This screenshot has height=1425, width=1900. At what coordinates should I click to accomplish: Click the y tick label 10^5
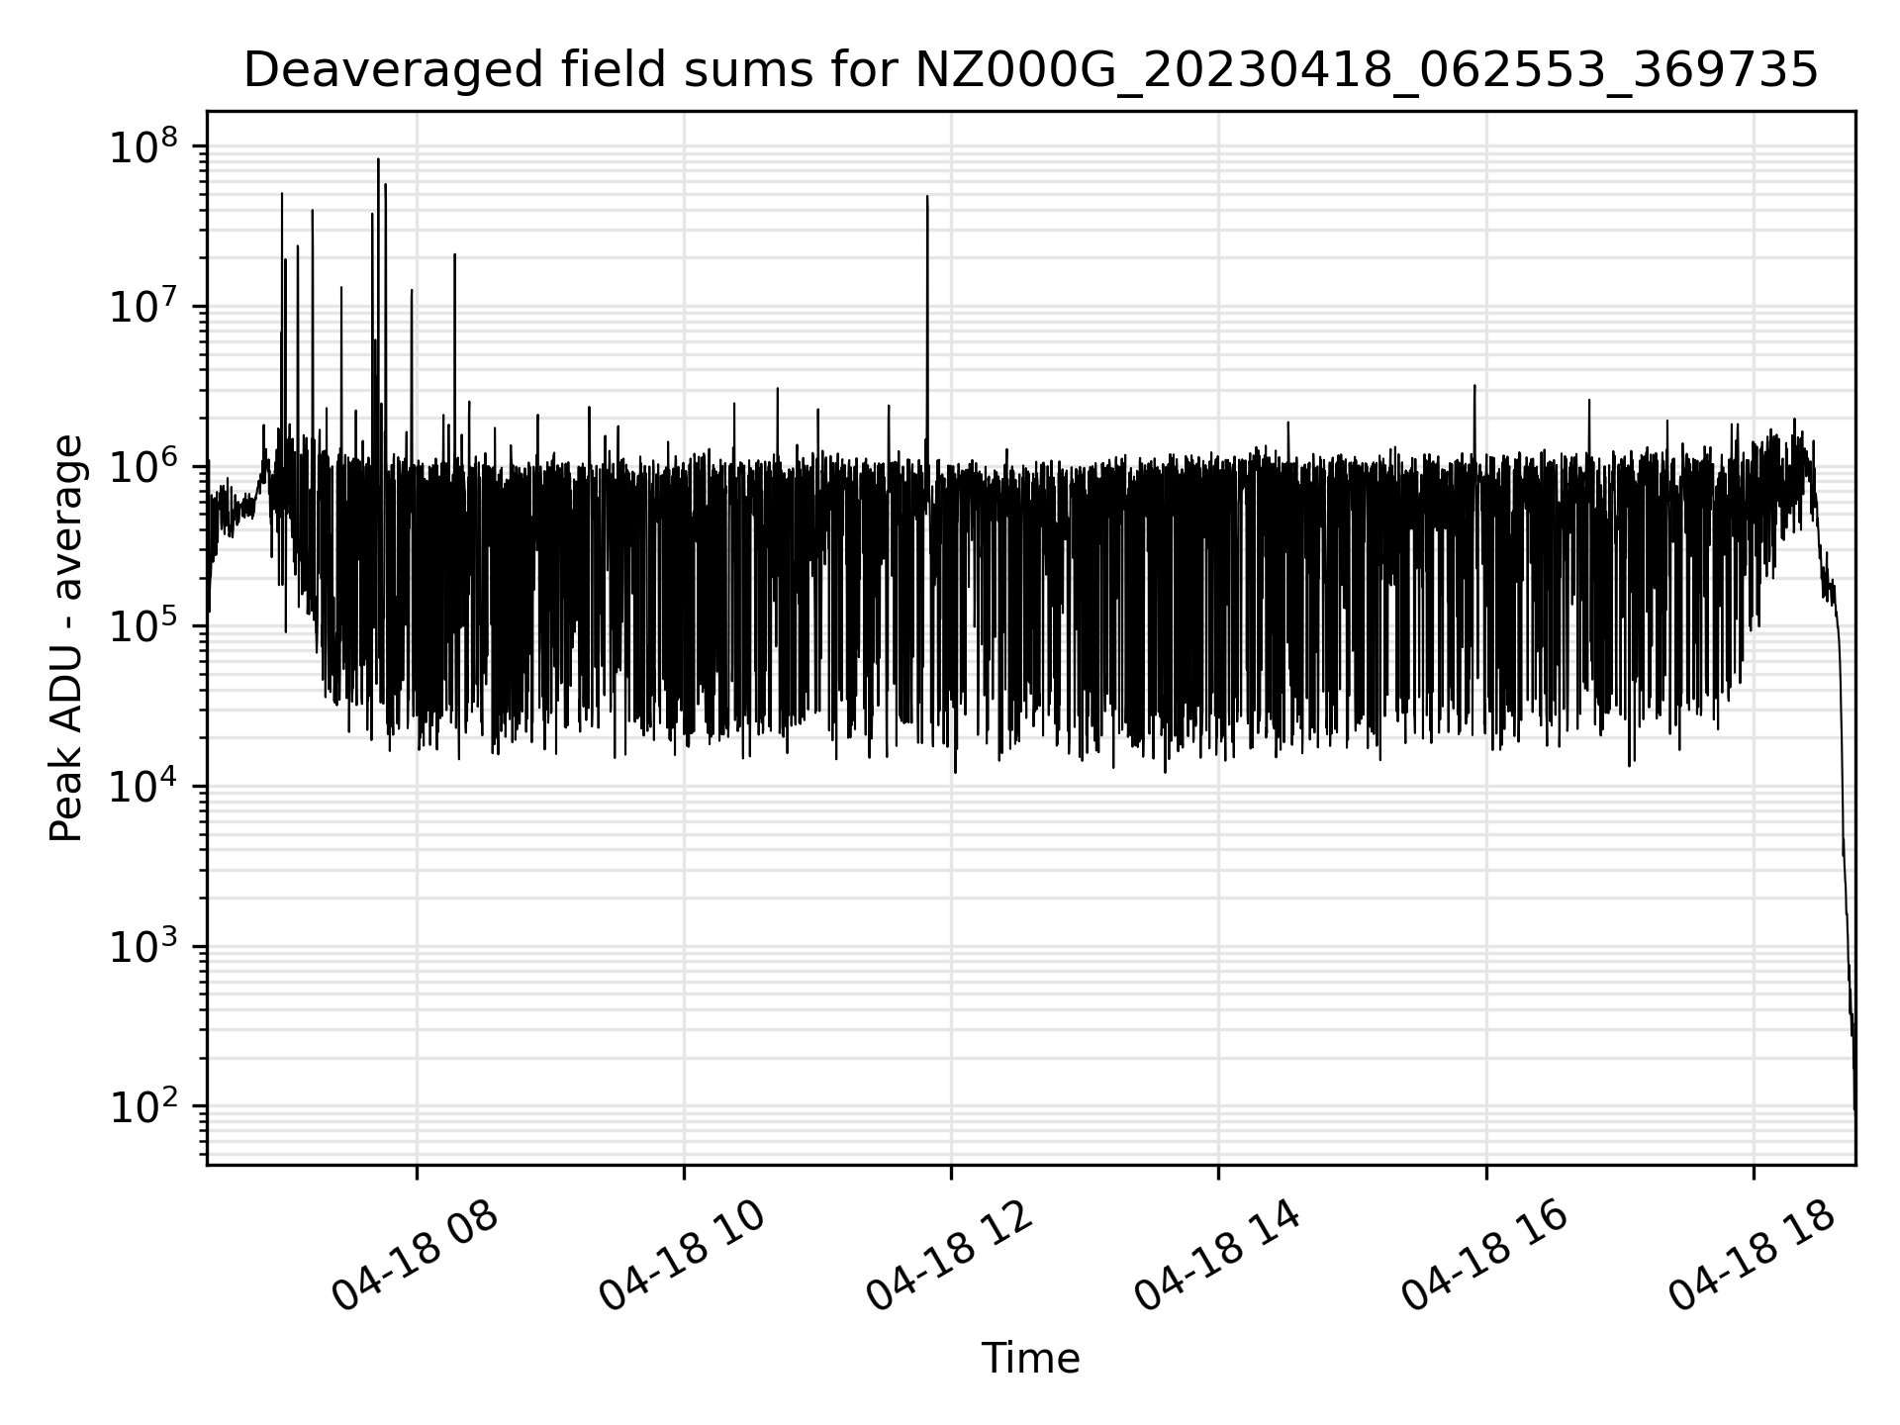145,627
